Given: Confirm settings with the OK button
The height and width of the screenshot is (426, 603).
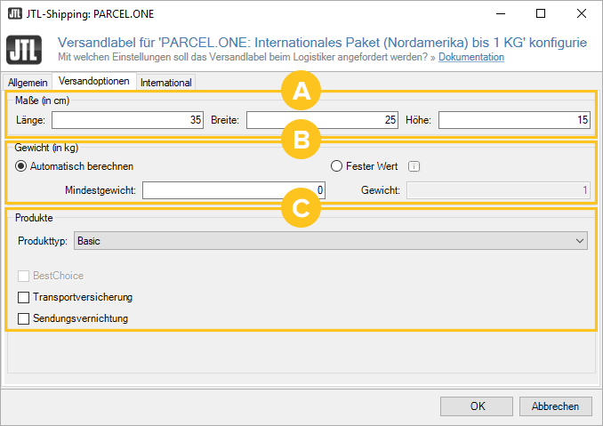Looking at the screenshot, I should tap(477, 406).
